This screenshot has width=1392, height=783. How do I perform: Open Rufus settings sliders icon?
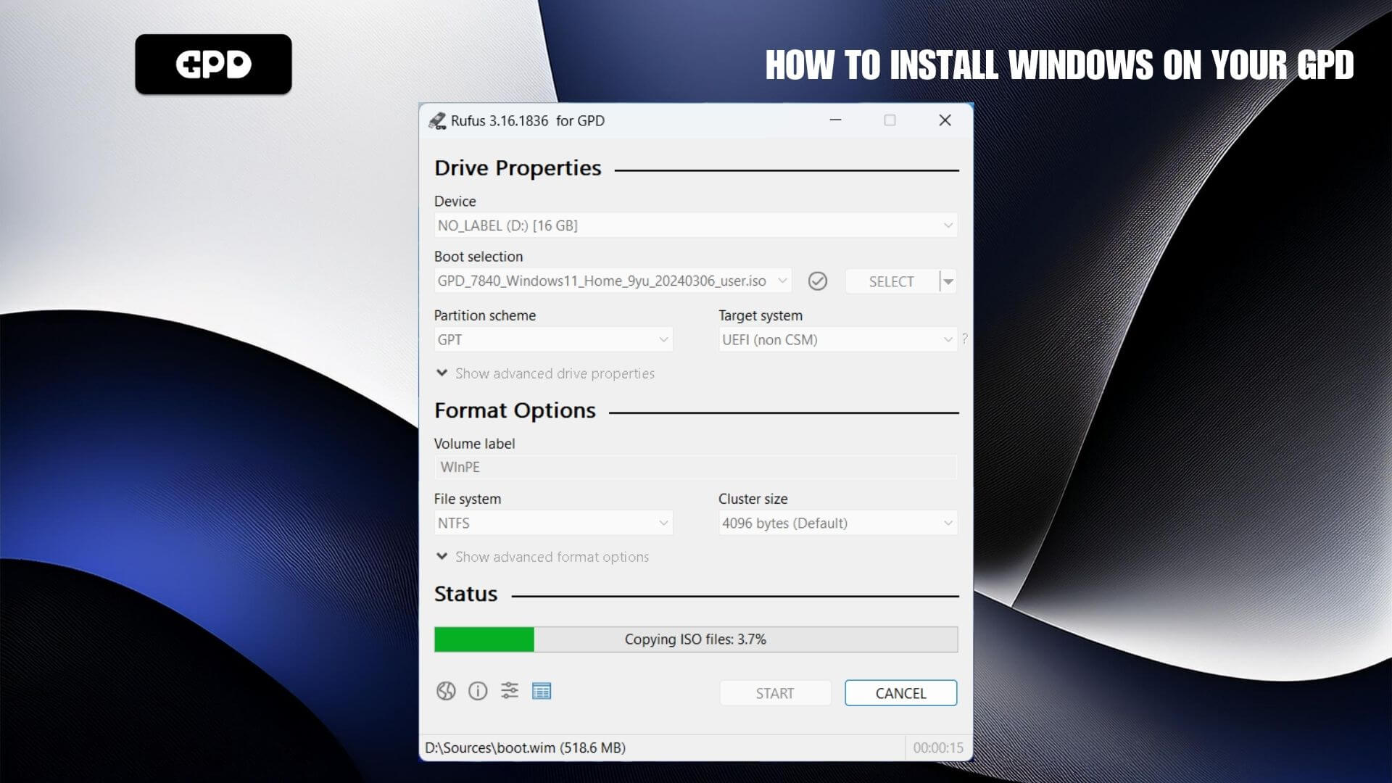tap(510, 691)
